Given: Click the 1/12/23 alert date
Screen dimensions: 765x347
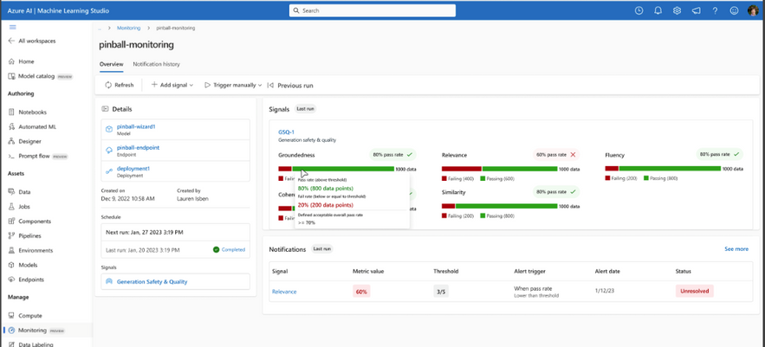Looking at the screenshot, I should (x=603, y=292).
